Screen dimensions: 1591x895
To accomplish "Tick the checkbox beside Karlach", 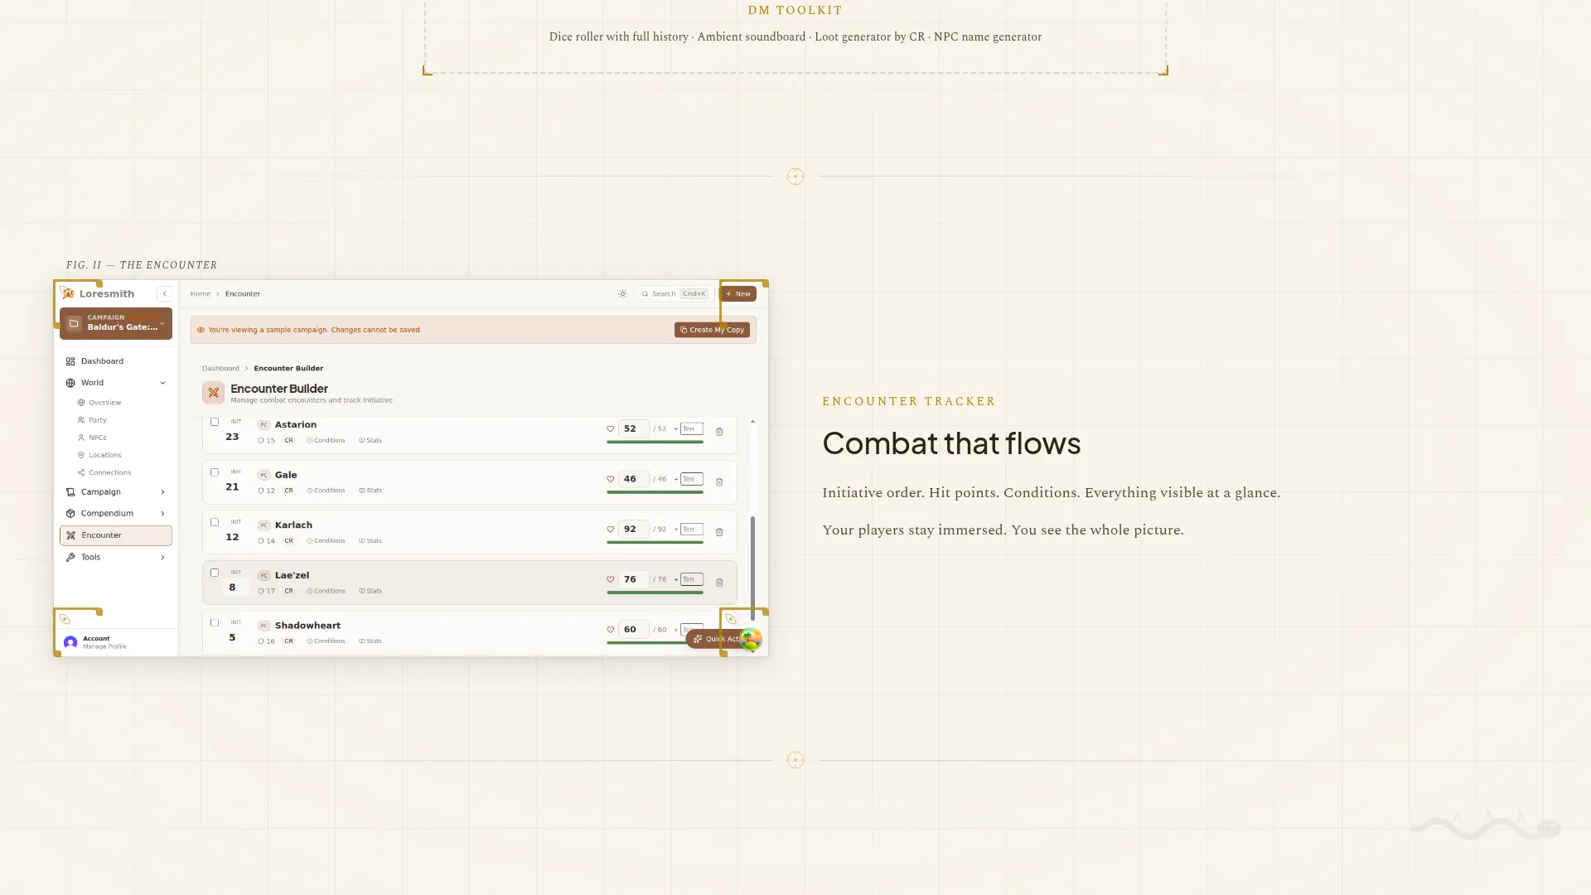I will 215,522.
